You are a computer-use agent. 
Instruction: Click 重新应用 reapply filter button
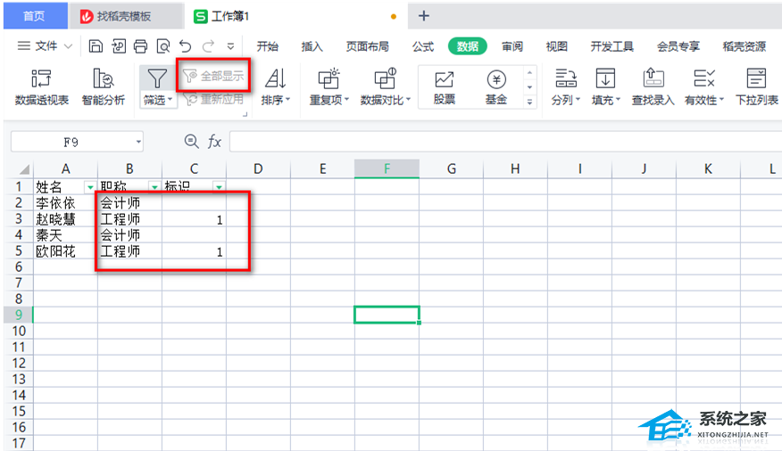coord(213,100)
